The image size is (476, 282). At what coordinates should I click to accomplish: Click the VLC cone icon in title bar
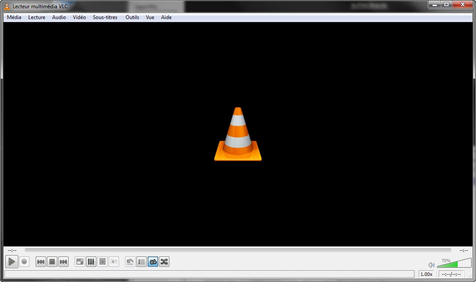click(7, 7)
